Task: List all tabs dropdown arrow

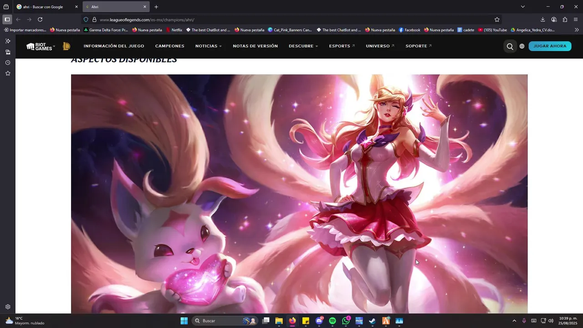Action: pos(523,7)
